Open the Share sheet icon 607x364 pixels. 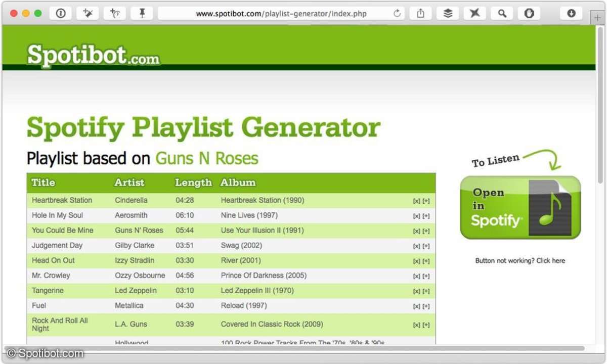(x=420, y=14)
